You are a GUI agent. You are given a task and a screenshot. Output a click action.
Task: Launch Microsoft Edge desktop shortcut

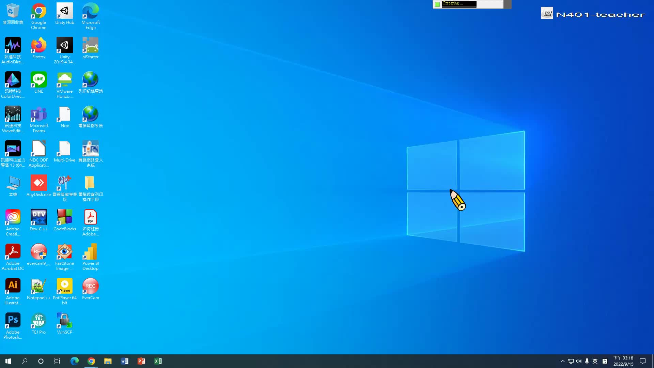click(91, 16)
